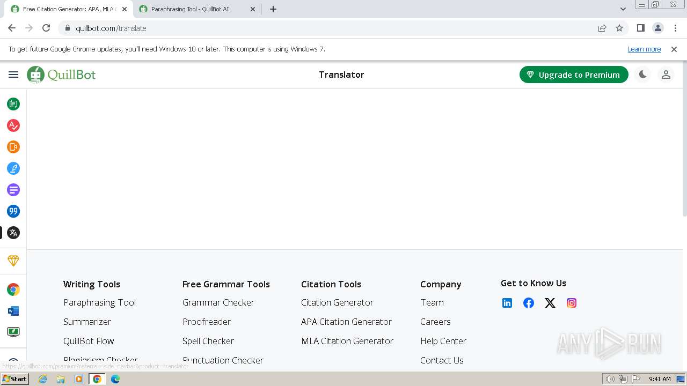
Task: Click the Learn more link
Action: point(644,49)
